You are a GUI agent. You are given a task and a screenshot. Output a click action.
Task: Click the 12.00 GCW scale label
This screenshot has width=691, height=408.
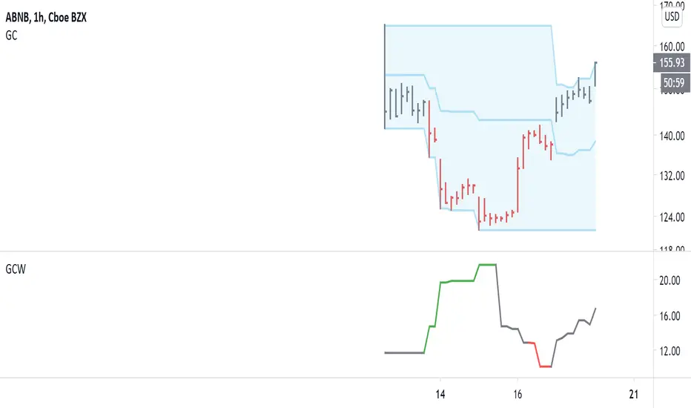tap(670, 351)
